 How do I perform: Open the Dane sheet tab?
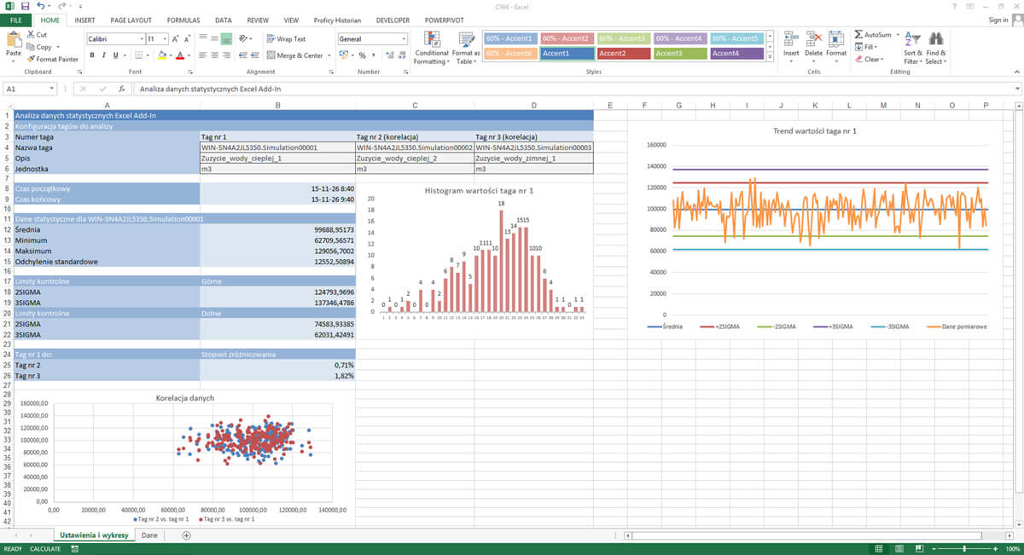[x=149, y=535]
